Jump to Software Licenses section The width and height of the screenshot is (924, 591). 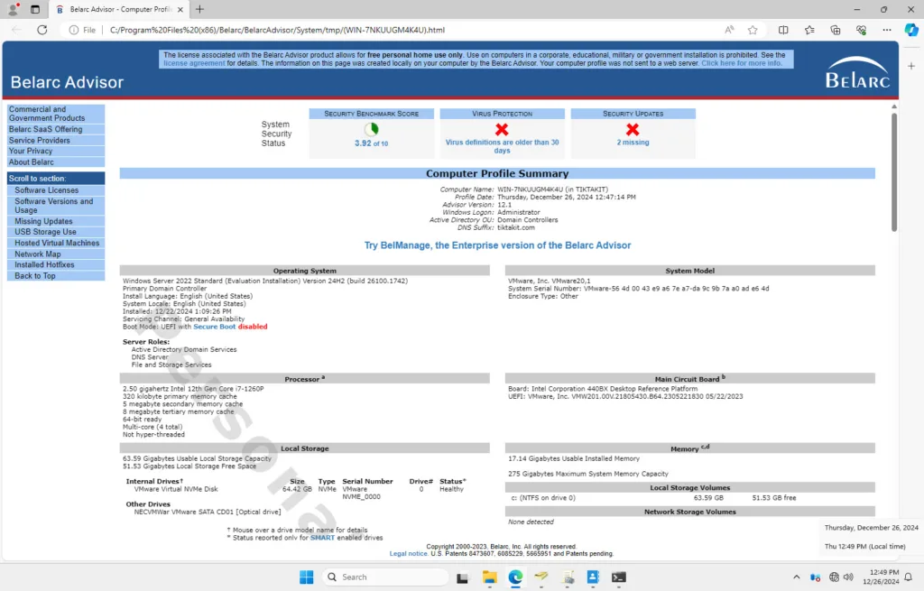point(56,190)
